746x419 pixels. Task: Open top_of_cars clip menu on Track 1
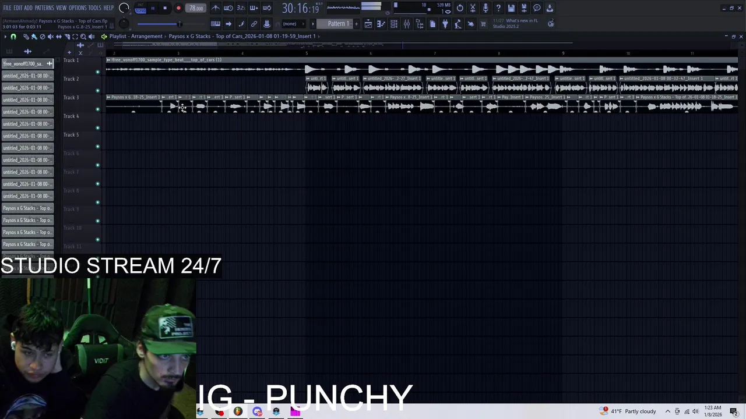108,60
